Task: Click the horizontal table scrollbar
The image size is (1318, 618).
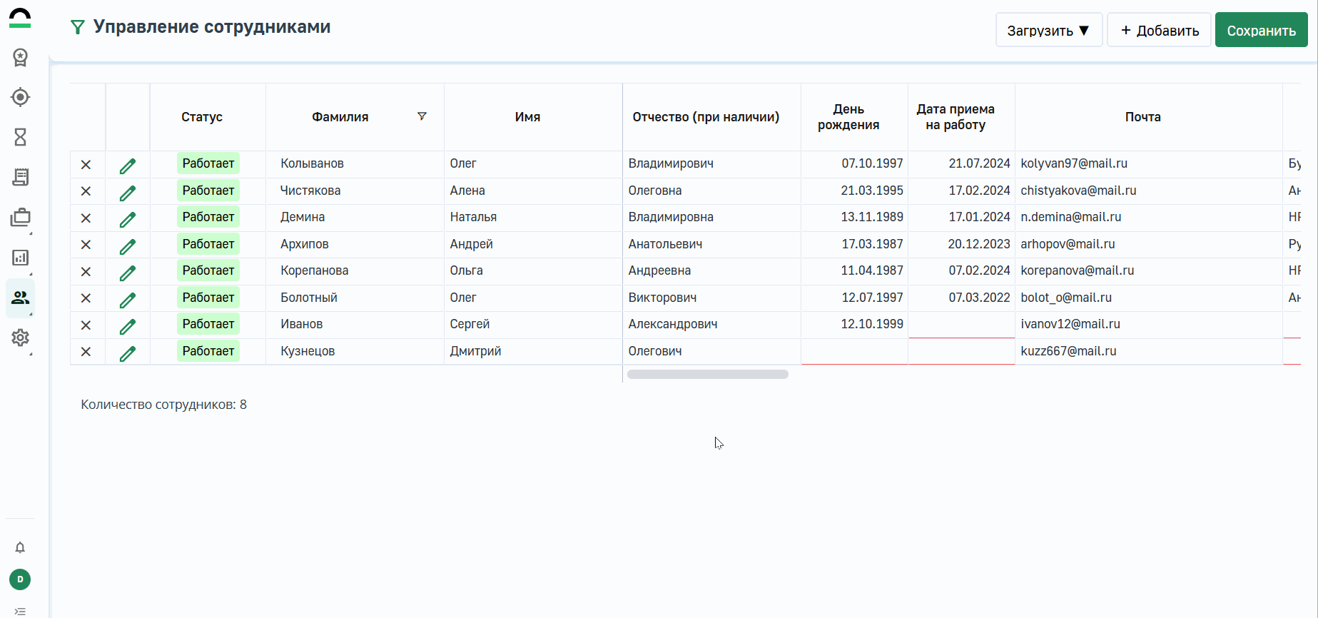Action: [x=707, y=375]
